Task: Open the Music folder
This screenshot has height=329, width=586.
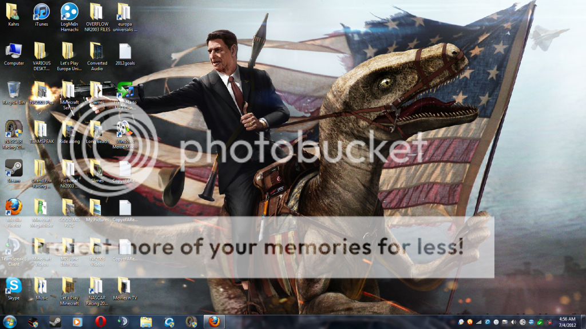Action: (41, 289)
